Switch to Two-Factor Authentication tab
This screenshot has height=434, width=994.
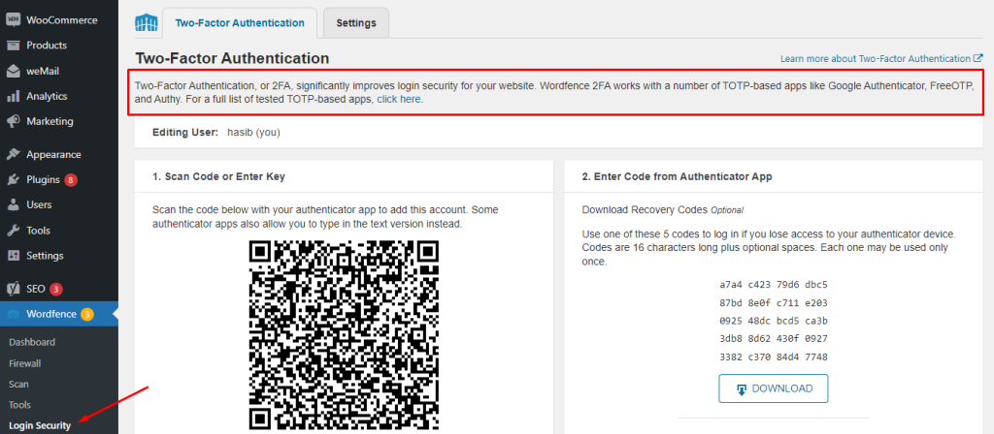239,23
